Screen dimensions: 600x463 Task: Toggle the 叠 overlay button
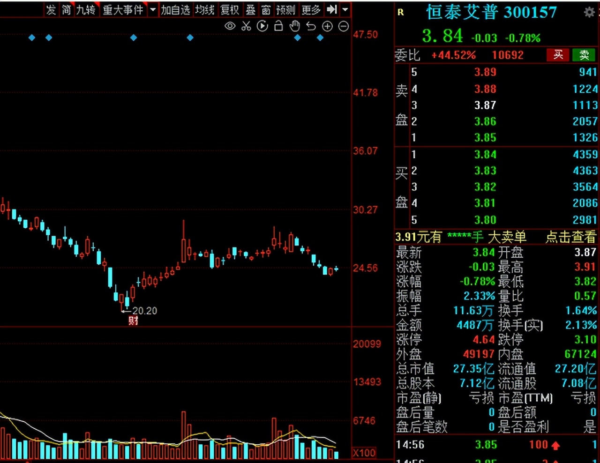pos(251,9)
